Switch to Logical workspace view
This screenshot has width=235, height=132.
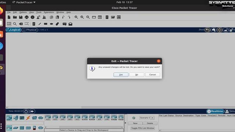point(13,30)
